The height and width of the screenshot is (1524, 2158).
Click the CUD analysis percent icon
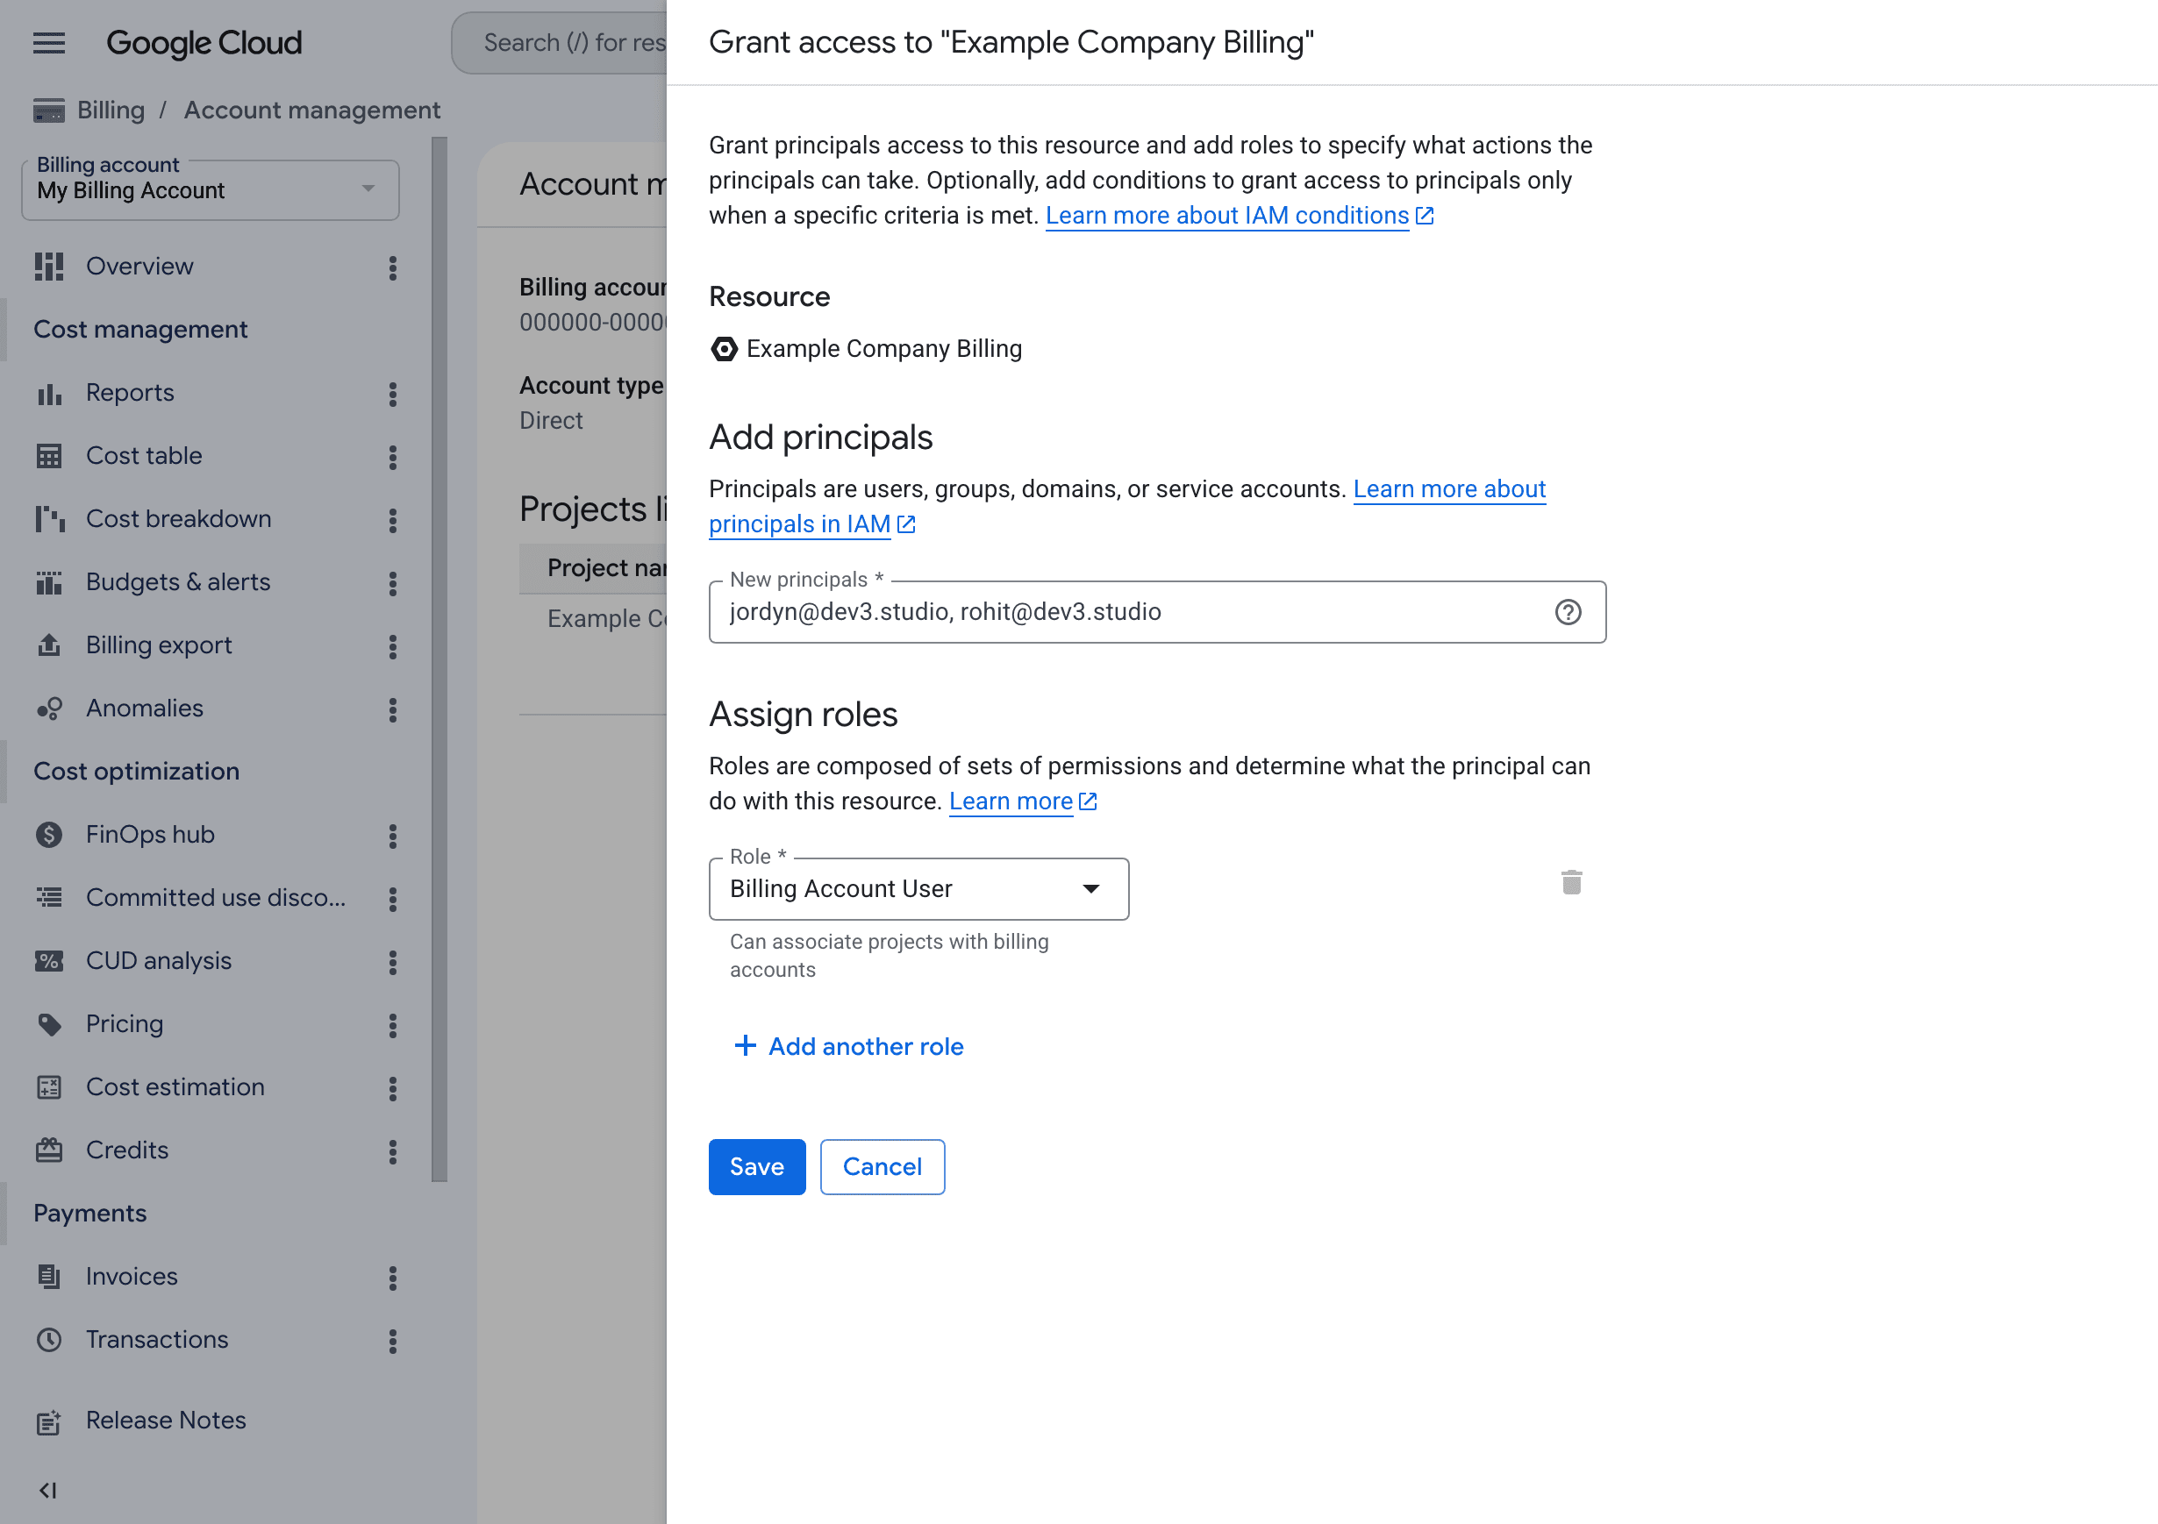(x=49, y=961)
